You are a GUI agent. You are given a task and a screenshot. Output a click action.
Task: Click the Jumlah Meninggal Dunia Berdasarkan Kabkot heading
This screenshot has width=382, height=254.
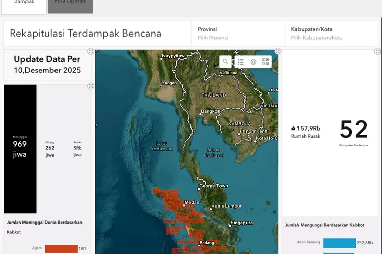point(44,227)
